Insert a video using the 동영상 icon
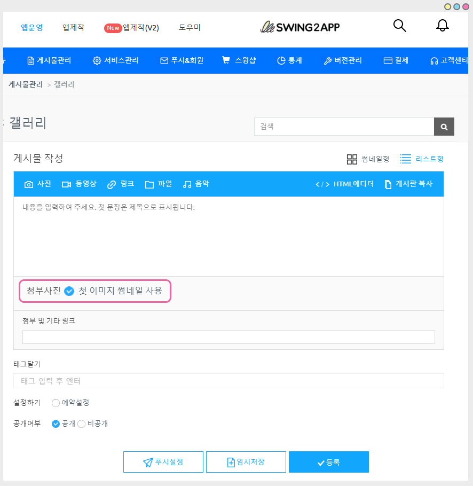The height and width of the screenshot is (486, 473). [x=67, y=184]
